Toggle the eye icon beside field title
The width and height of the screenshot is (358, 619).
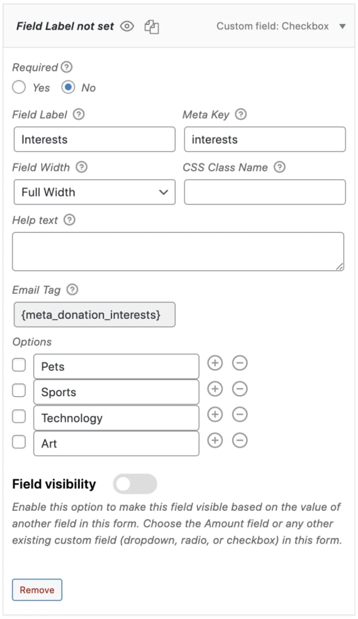[x=127, y=27]
